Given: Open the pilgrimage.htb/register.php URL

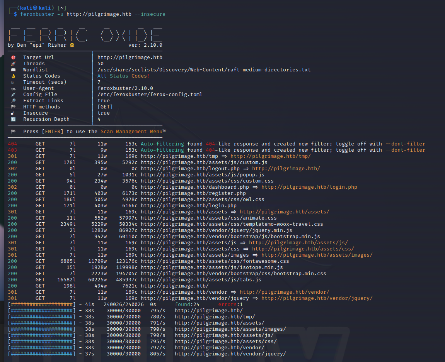Looking at the screenshot, I should 193,193.
